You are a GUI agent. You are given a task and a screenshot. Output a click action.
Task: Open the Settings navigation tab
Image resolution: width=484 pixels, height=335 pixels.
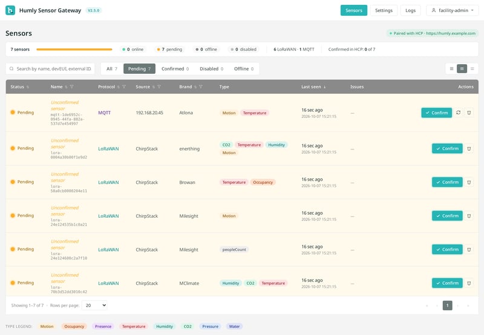(x=384, y=10)
